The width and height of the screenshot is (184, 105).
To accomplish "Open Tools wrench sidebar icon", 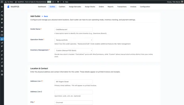I will 2,62.
